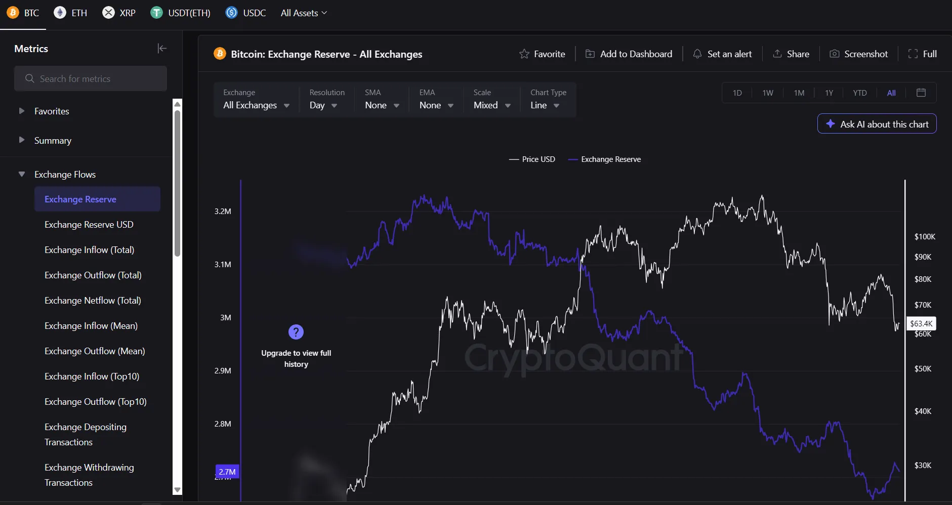Set the time range to 1D
The height and width of the screenshot is (505, 952).
pos(737,93)
